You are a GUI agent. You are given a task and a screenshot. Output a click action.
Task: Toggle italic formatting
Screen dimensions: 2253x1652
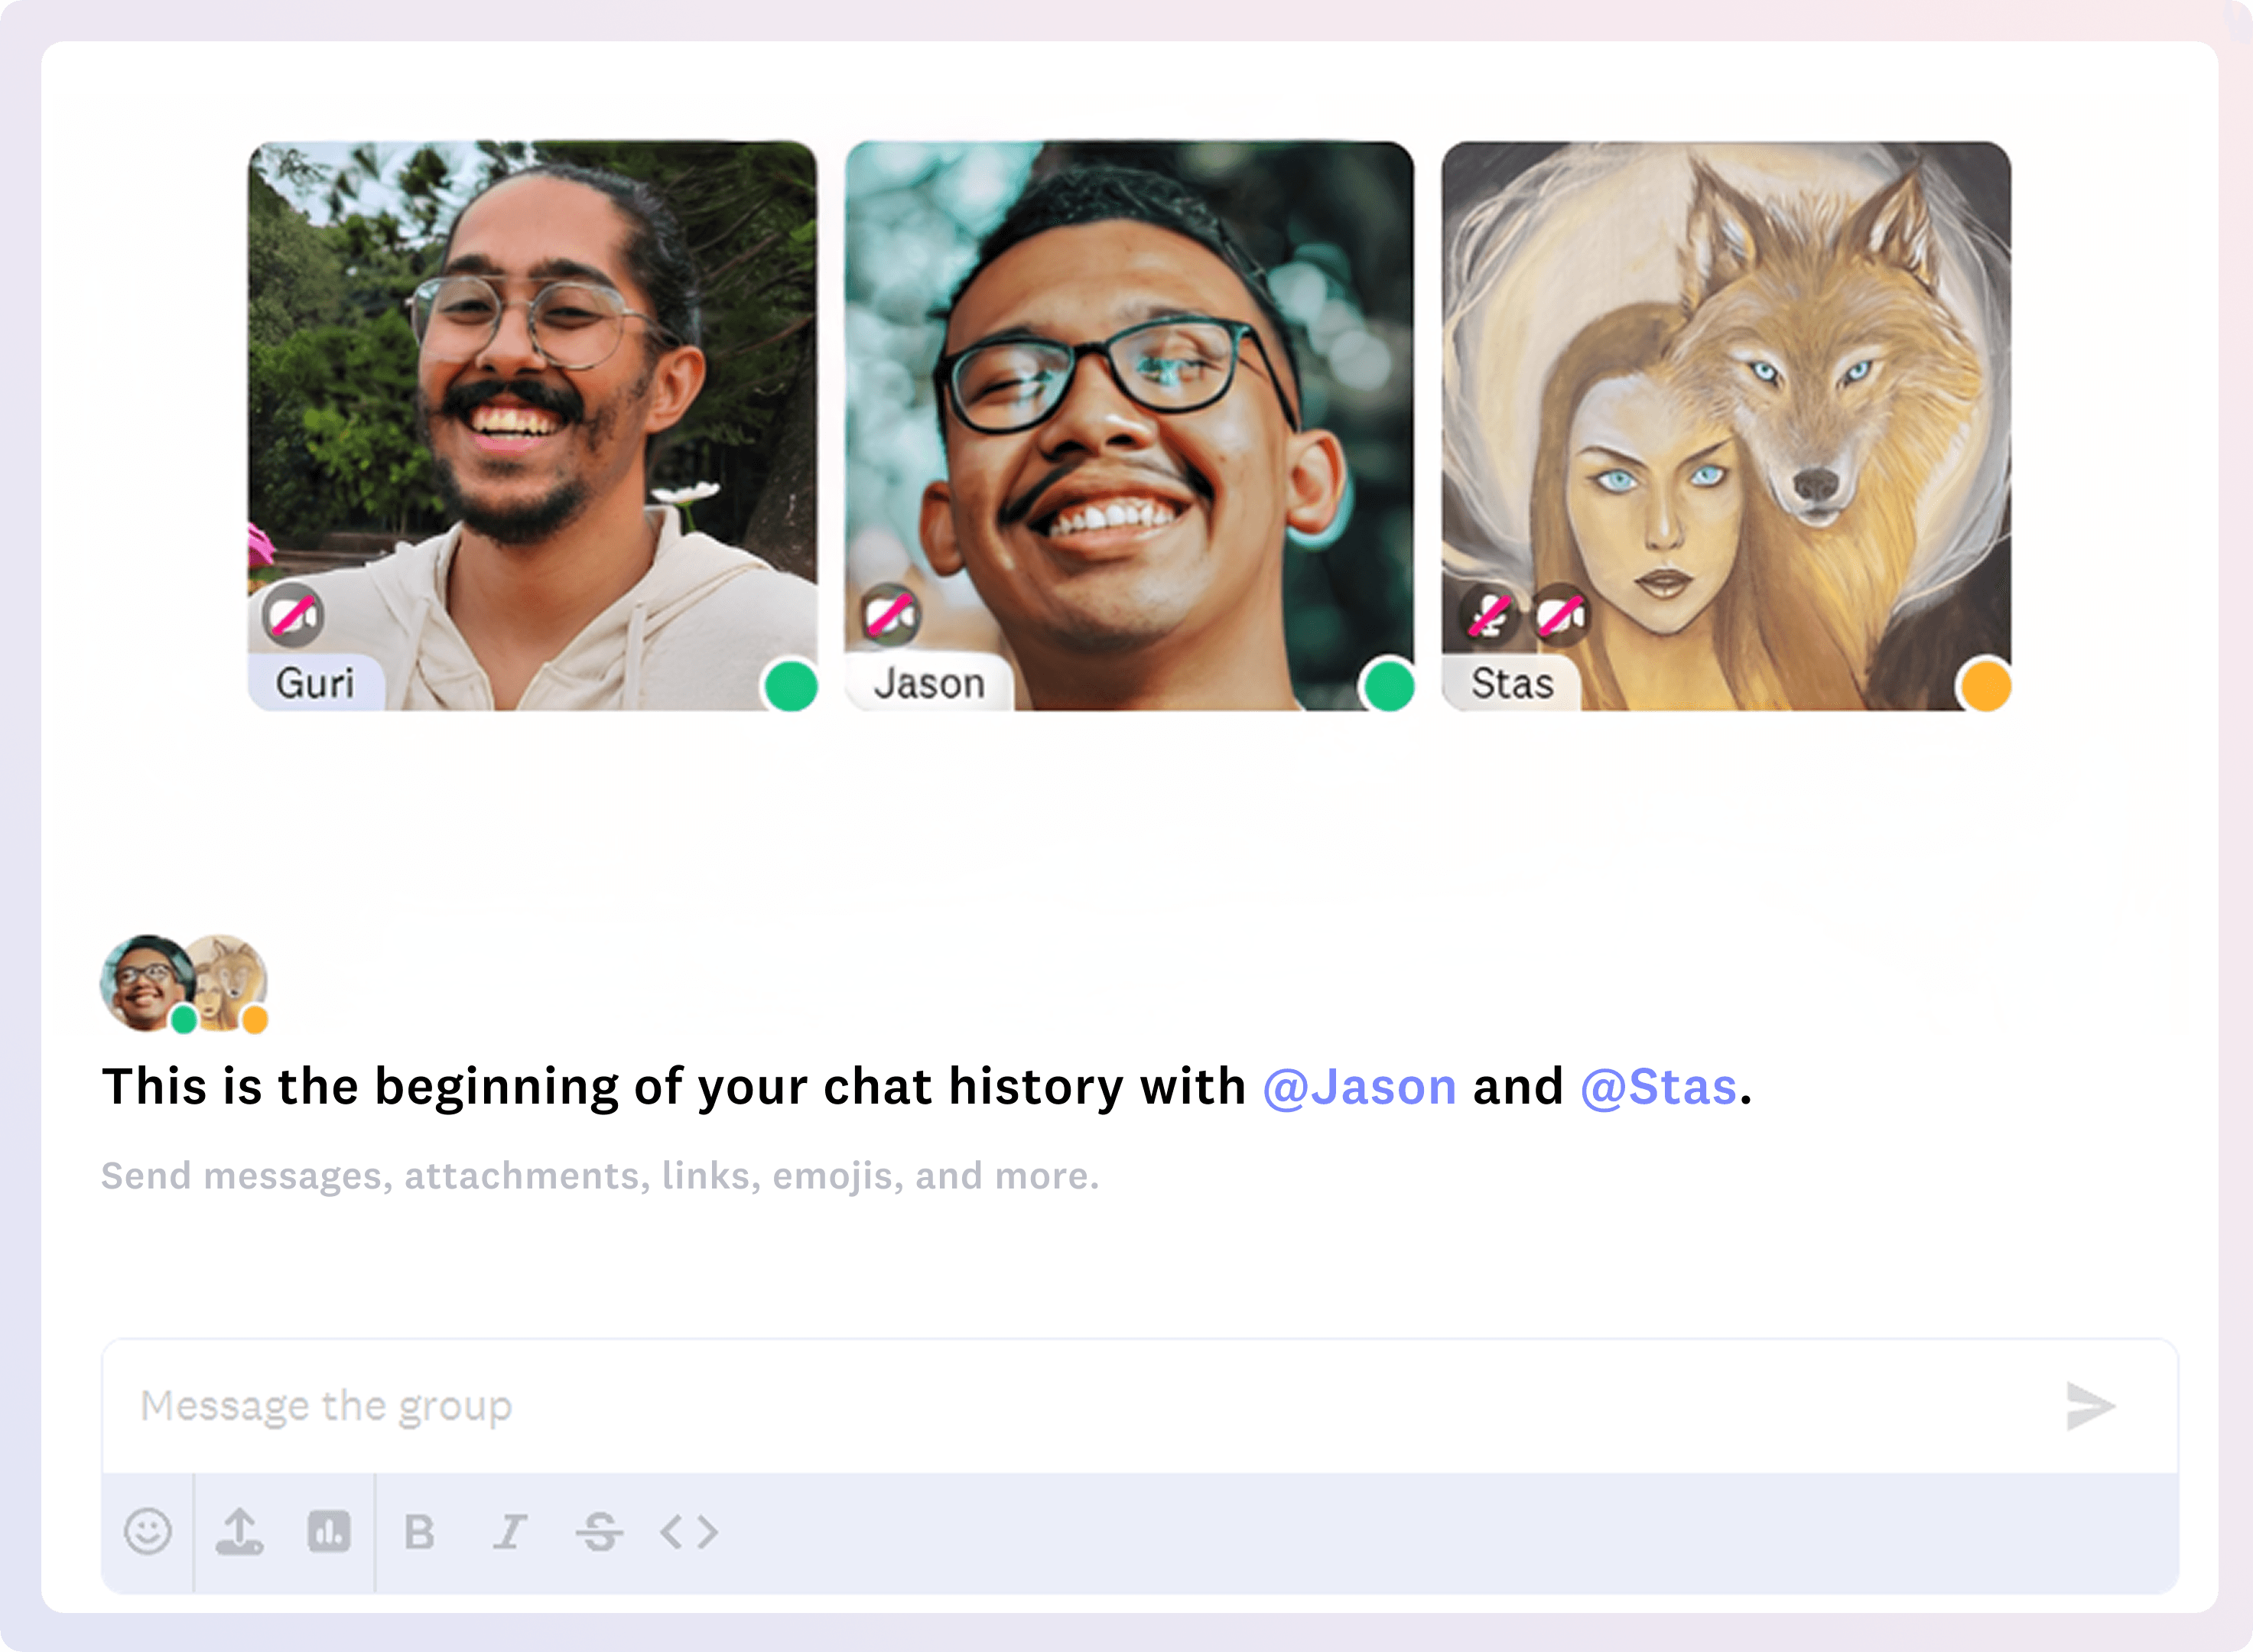[x=509, y=1531]
